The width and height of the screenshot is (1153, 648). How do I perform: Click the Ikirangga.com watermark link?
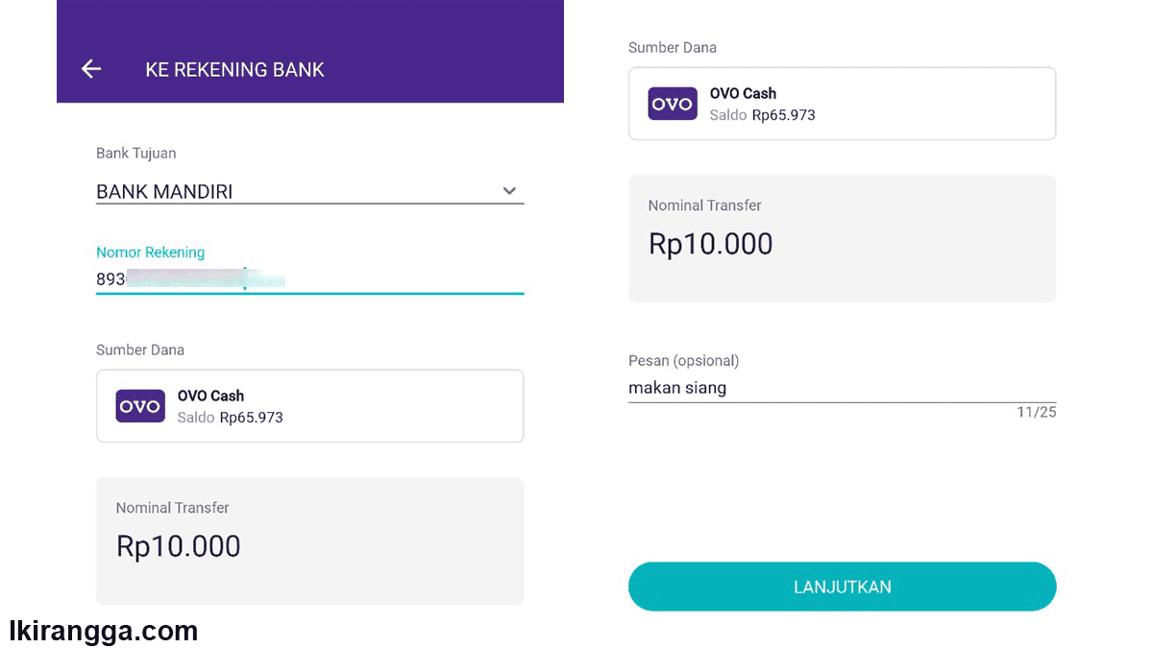pos(103,631)
